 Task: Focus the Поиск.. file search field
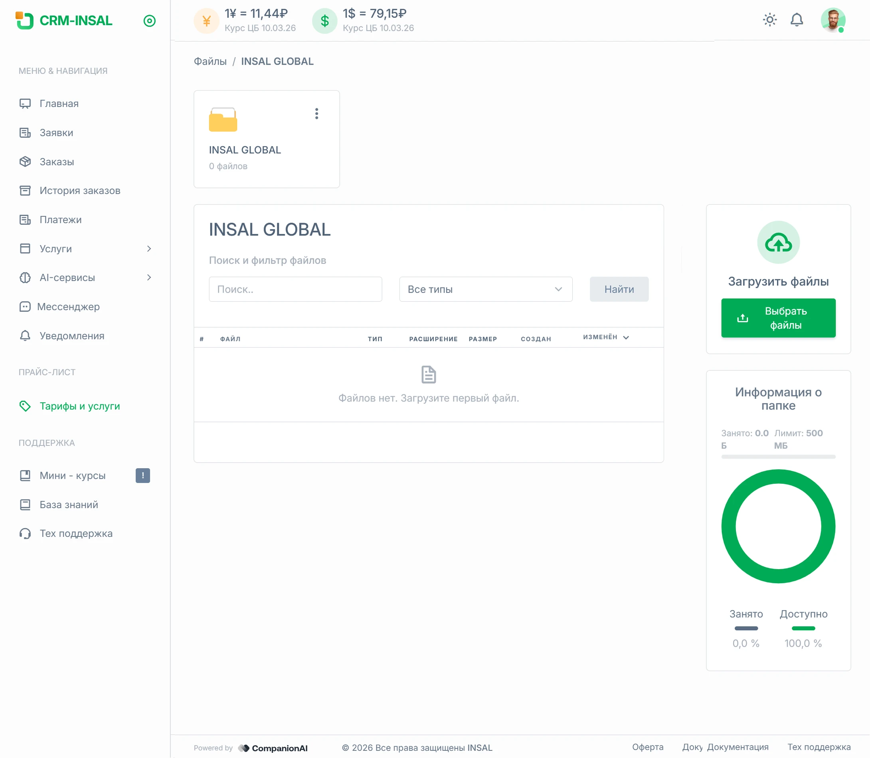(295, 289)
